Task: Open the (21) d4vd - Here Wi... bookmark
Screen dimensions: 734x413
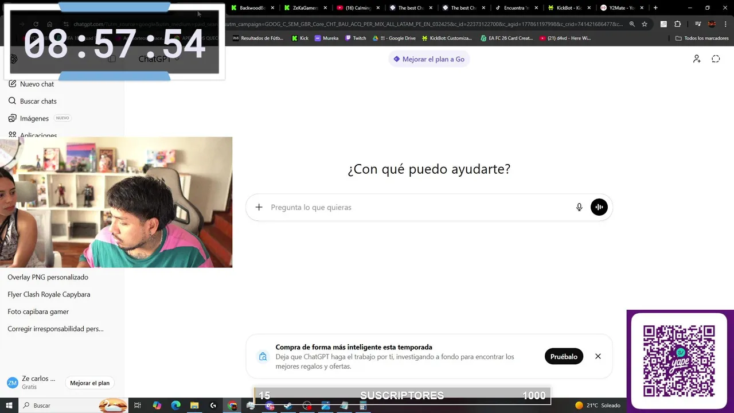Action: coord(565,38)
